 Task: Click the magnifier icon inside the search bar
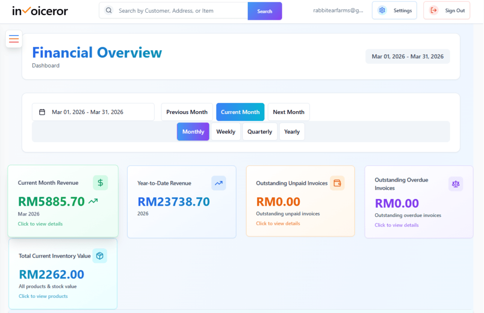pyautogui.click(x=108, y=10)
